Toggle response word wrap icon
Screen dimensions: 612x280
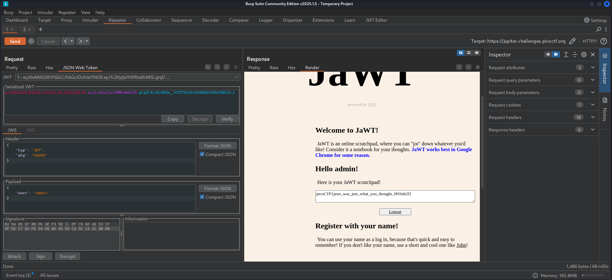pyautogui.click(x=459, y=67)
